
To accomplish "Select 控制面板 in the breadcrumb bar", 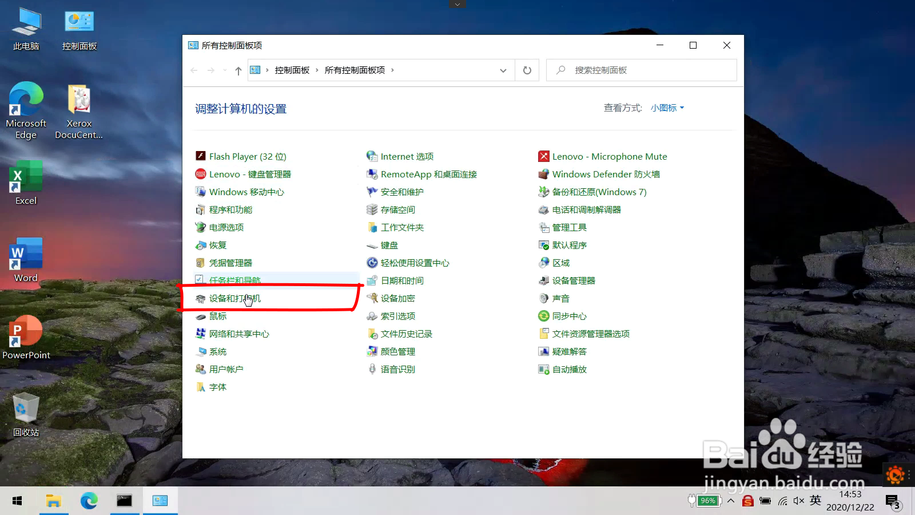I will 292,70.
